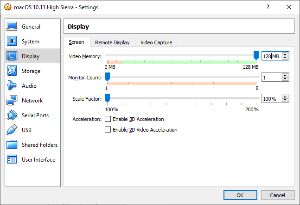Viewport: 300px width, 205px height.
Task: Open the User Interface icon
Action: pos(12,160)
